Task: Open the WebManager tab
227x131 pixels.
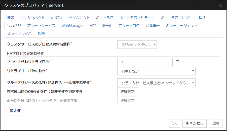Action: click(72, 26)
